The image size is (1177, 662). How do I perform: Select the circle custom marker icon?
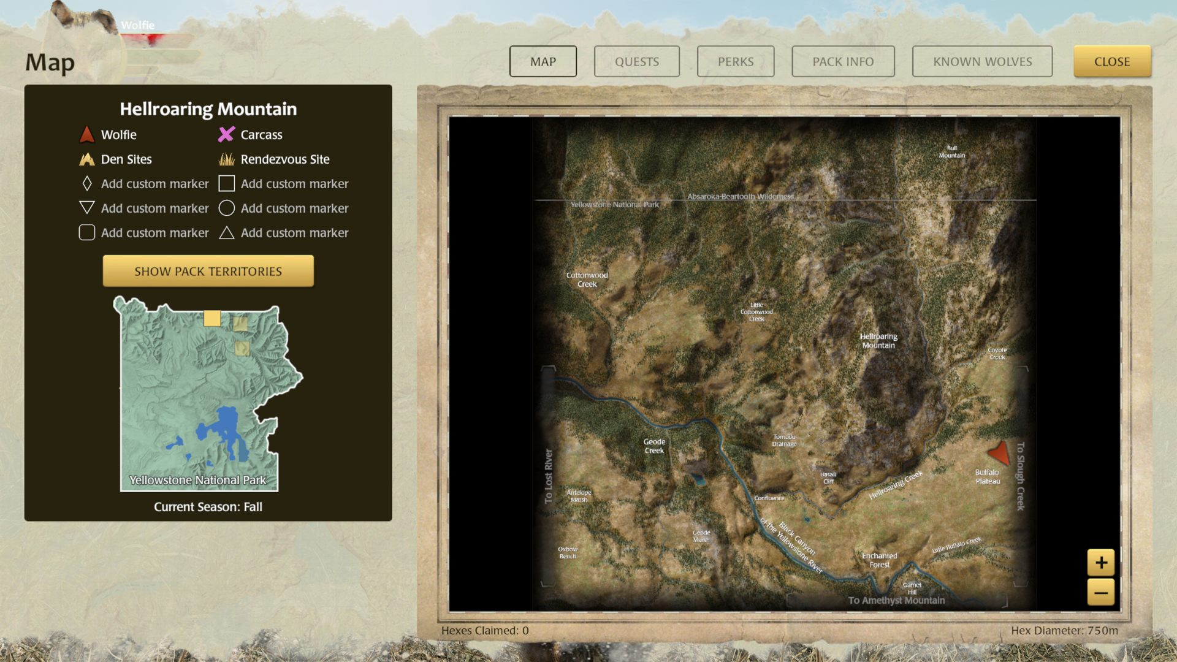click(227, 208)
